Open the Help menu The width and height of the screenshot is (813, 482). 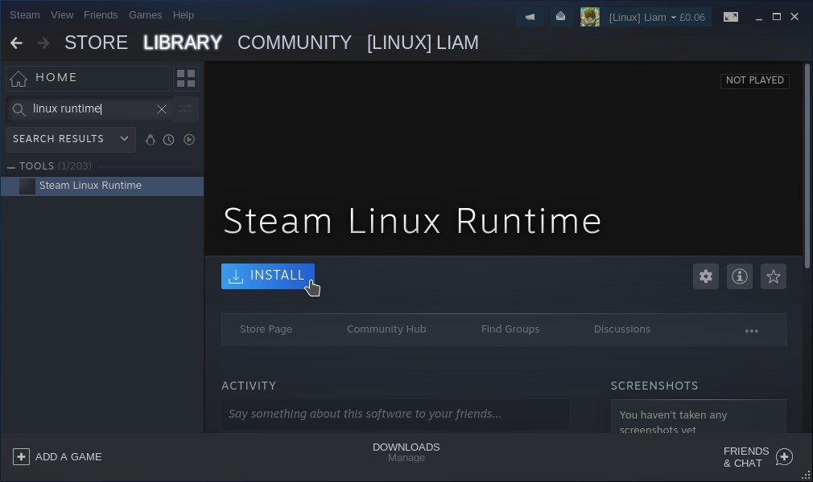[184, 15]
